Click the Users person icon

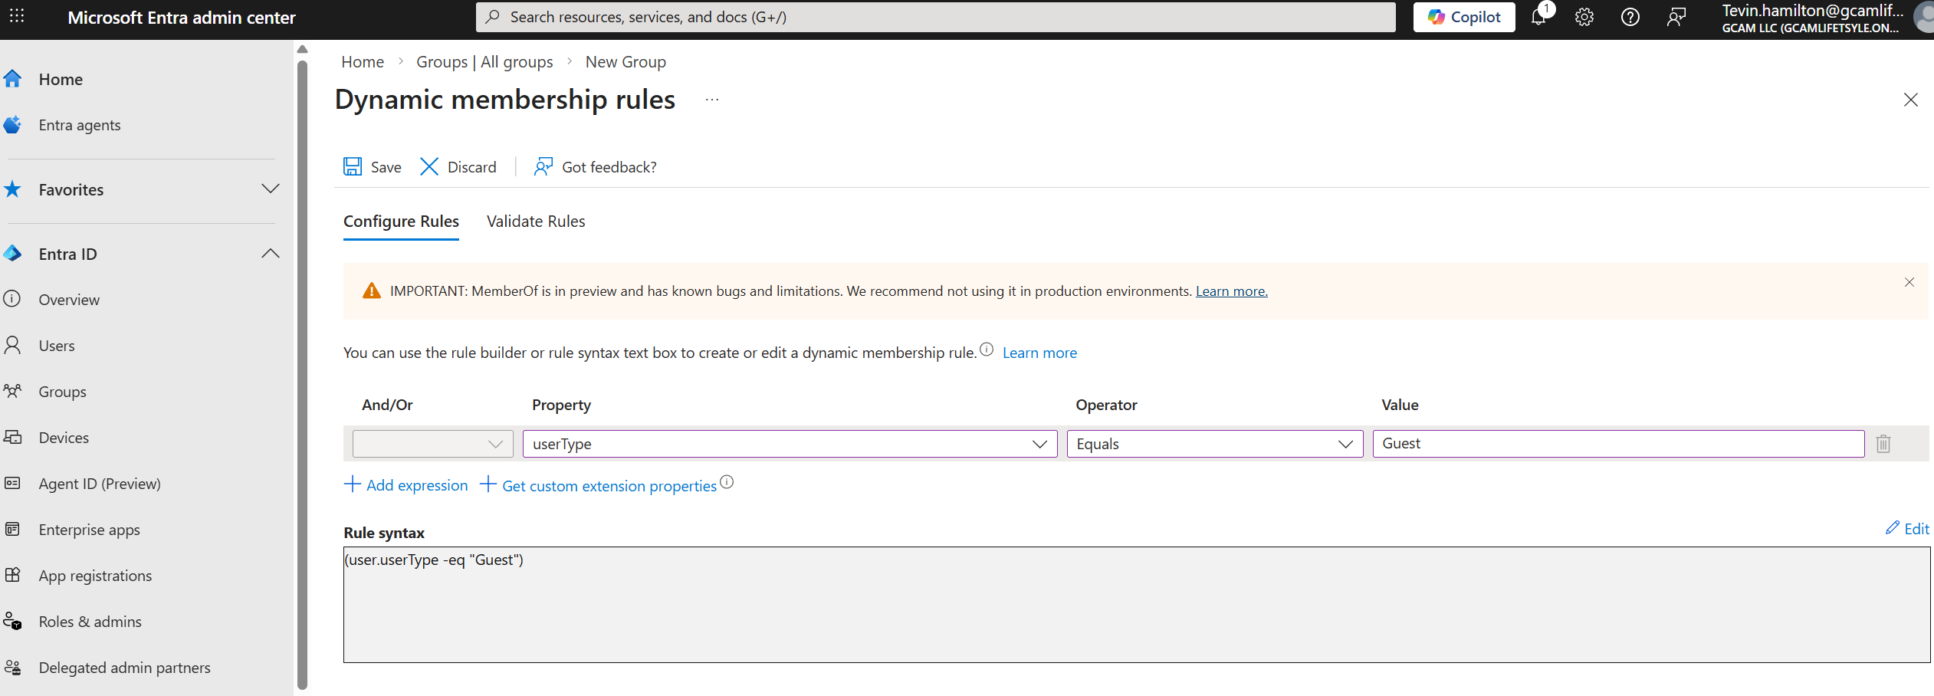click(12, 345)
